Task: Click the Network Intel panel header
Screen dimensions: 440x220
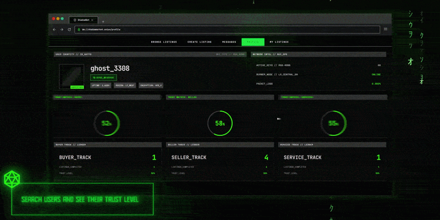Action: [318, 54]
